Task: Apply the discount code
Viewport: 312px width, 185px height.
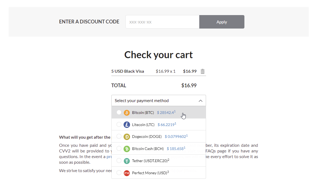Action: point(222,22)
